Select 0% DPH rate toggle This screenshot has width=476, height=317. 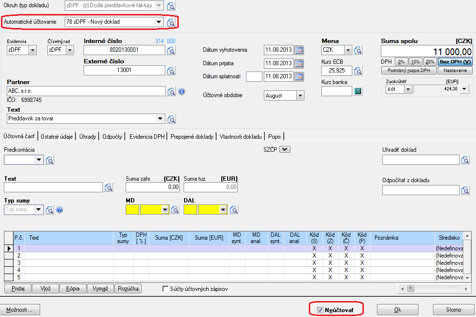pos(401,62)
